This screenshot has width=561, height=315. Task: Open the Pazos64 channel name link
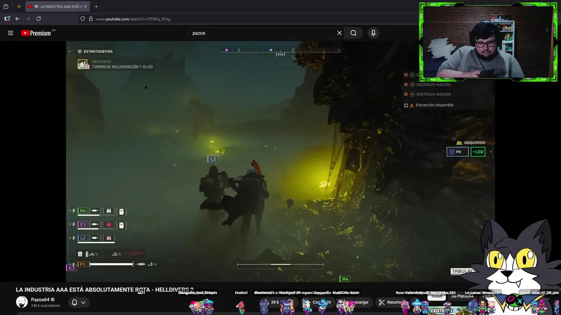click(x=40, y=300)
